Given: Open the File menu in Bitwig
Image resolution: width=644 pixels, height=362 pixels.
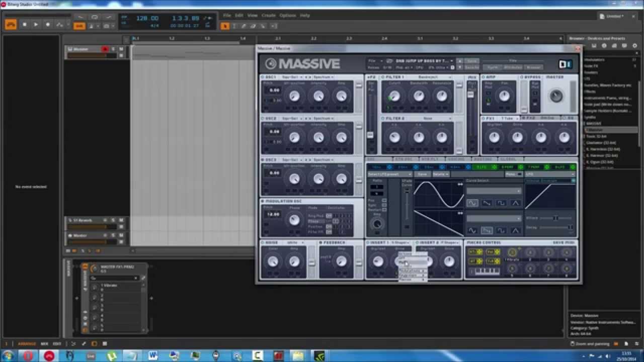Looking at the screenshot, I should click(x=227, y=16).
